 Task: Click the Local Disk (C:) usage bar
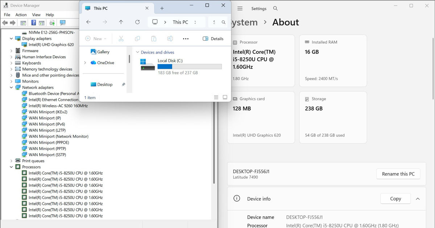point(190,67)
